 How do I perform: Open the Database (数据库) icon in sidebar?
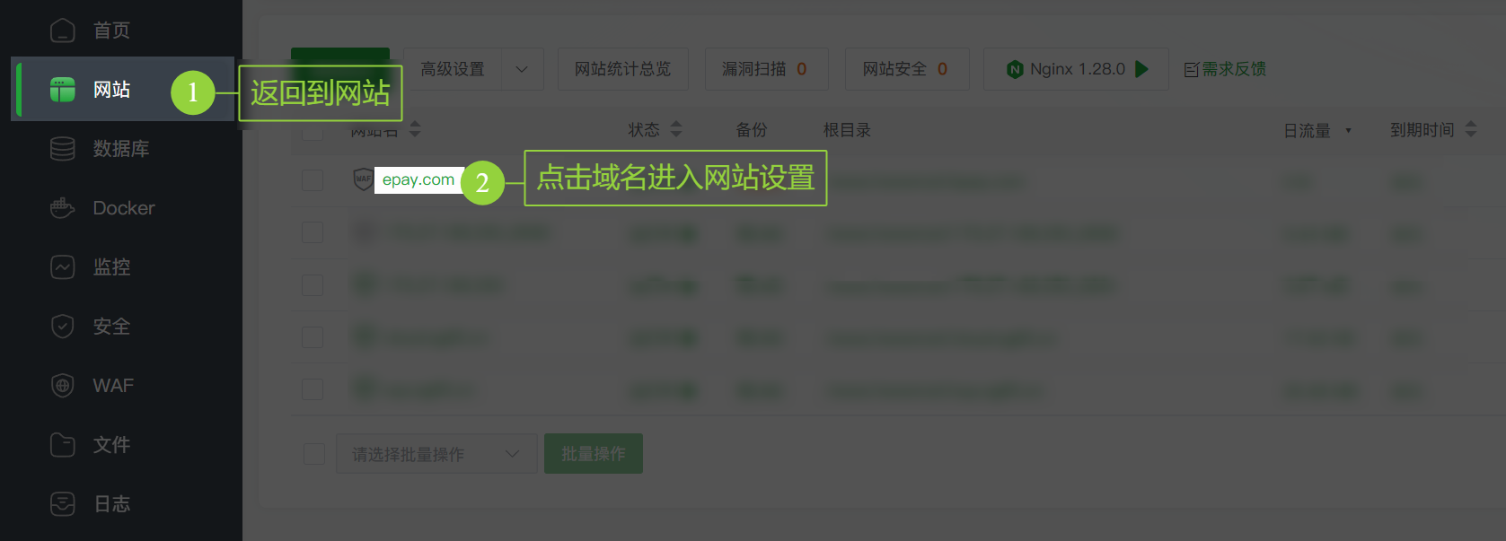(62, 149)
